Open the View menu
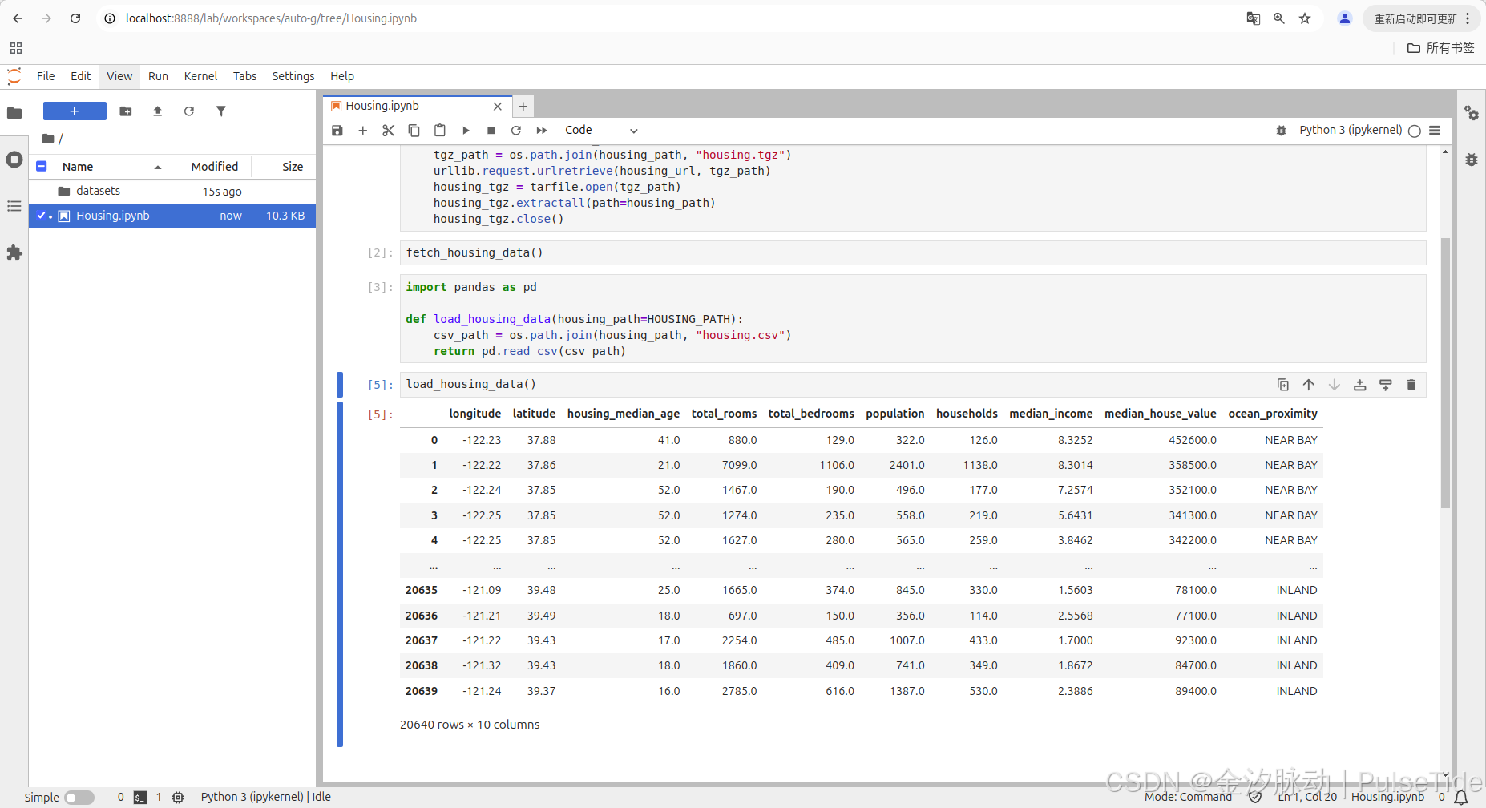Viewport: 1486px width, 808px height. [119, 76]
